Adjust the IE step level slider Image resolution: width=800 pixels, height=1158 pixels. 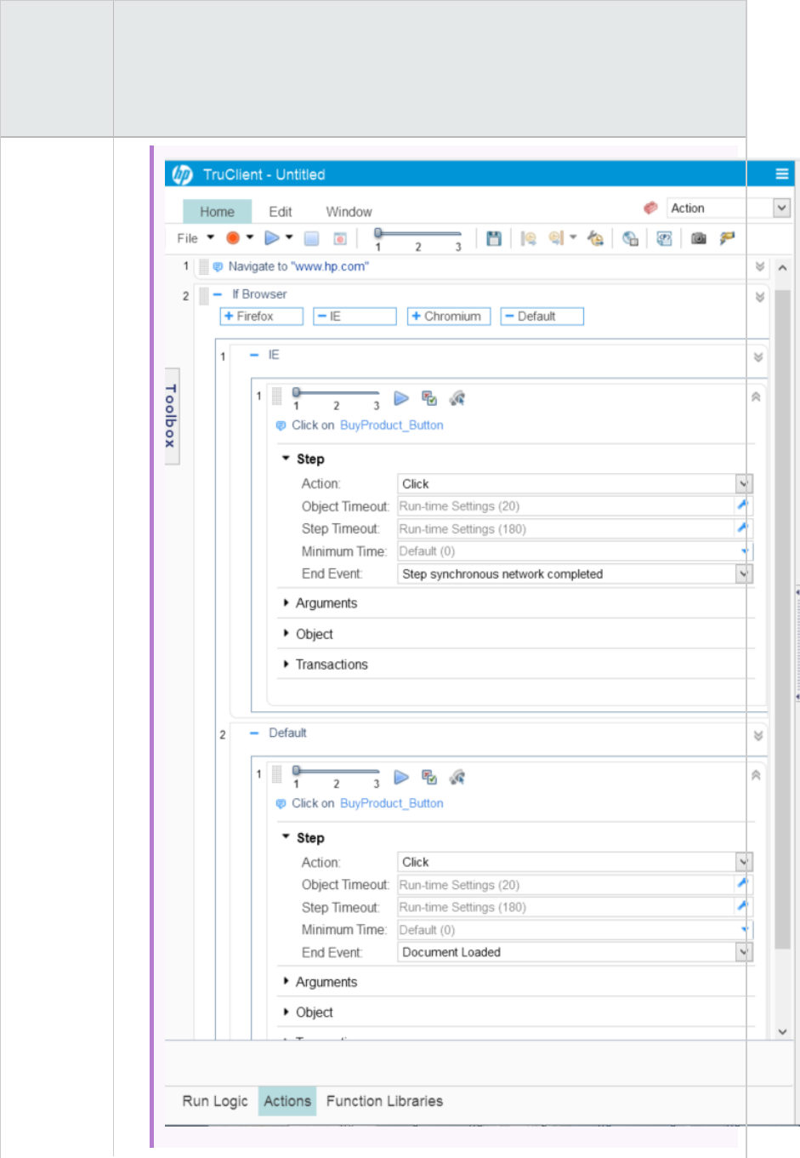[336, 392]
